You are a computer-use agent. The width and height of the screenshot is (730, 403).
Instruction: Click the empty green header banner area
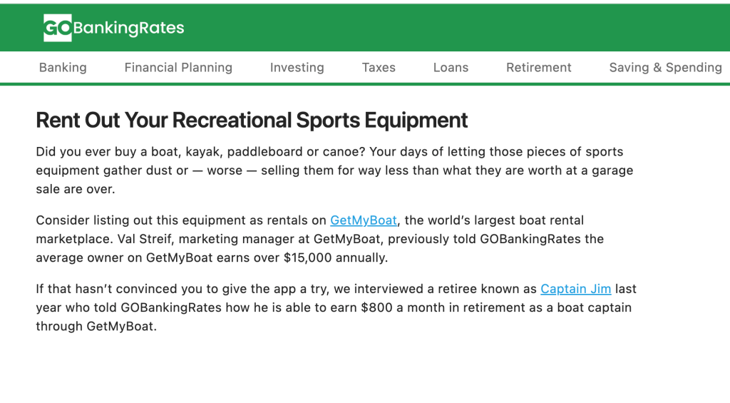coord(456,28)
